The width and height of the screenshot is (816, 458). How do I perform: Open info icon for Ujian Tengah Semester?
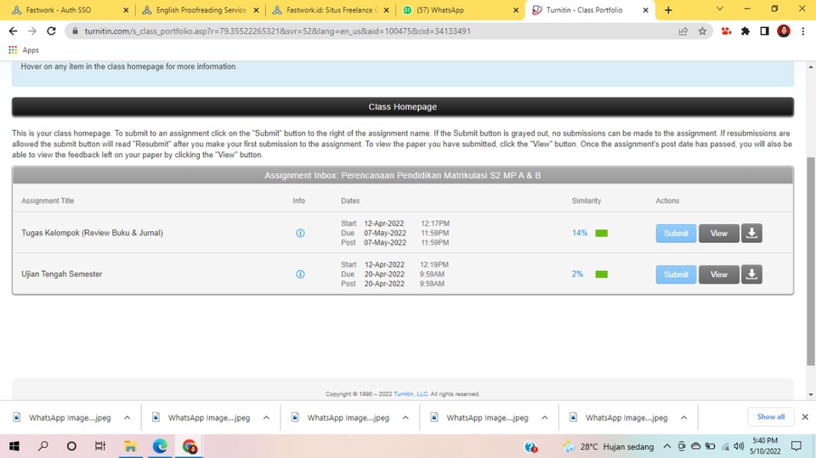click(300, 274)
